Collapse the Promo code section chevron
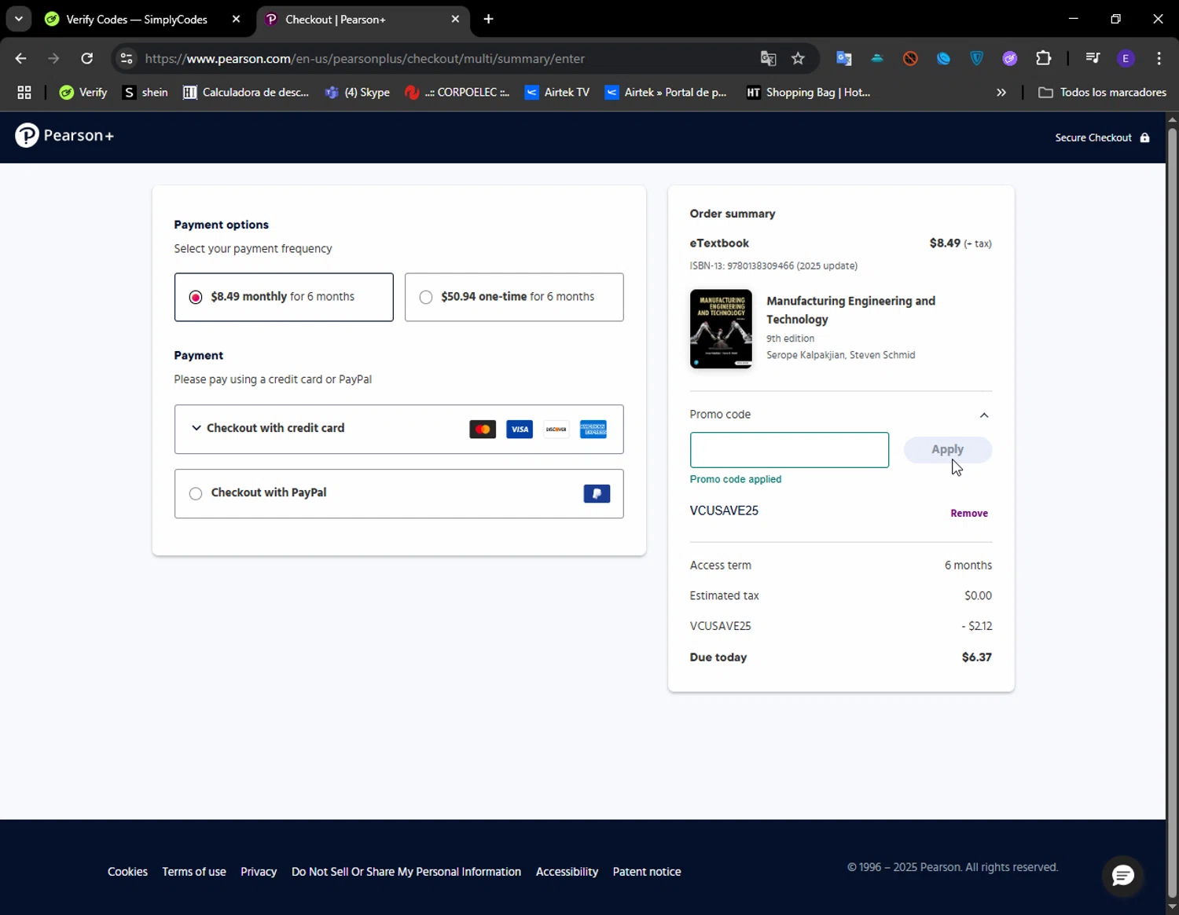This screenshot has height=915, width=1179. click(x=983, y=415)
